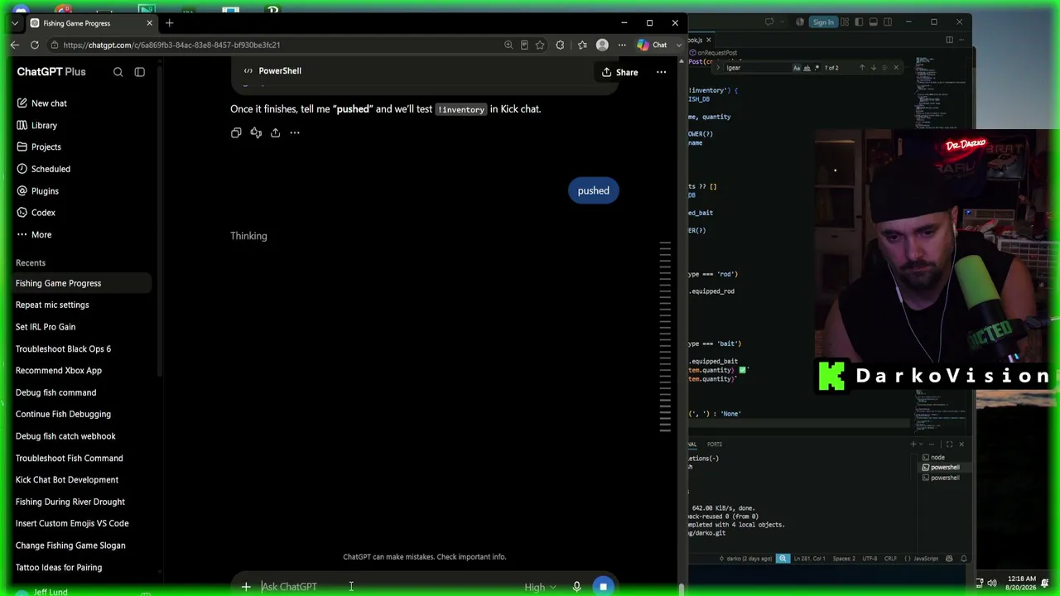Screen dimensions: 1060x596
Task: Toggle VS Code secondary side bar layout
Action: coord(887,22)
